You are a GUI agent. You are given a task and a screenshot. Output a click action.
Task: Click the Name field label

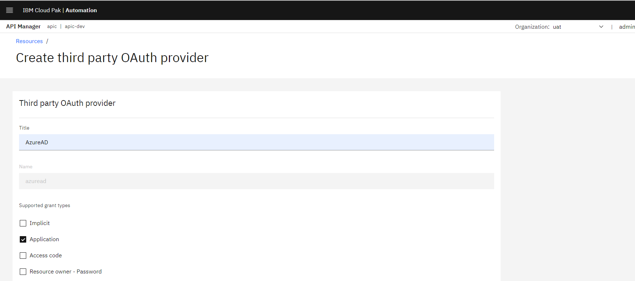pyautogui.click(x=26, y=167)
